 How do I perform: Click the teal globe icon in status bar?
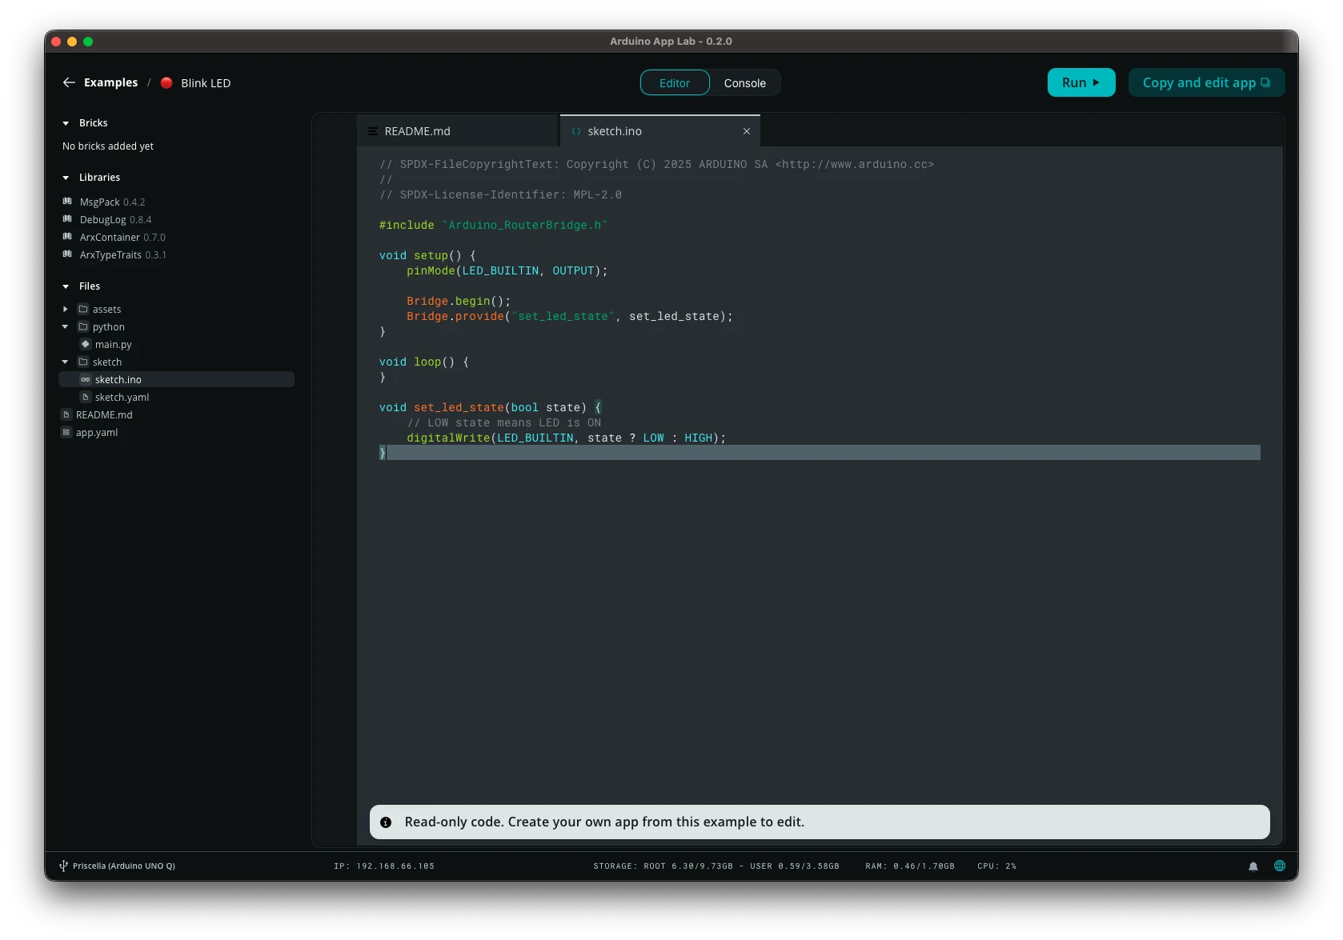click(x=1279, y=866)
